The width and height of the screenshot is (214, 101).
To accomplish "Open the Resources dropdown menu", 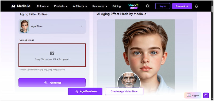I will [x=100, y=6].
